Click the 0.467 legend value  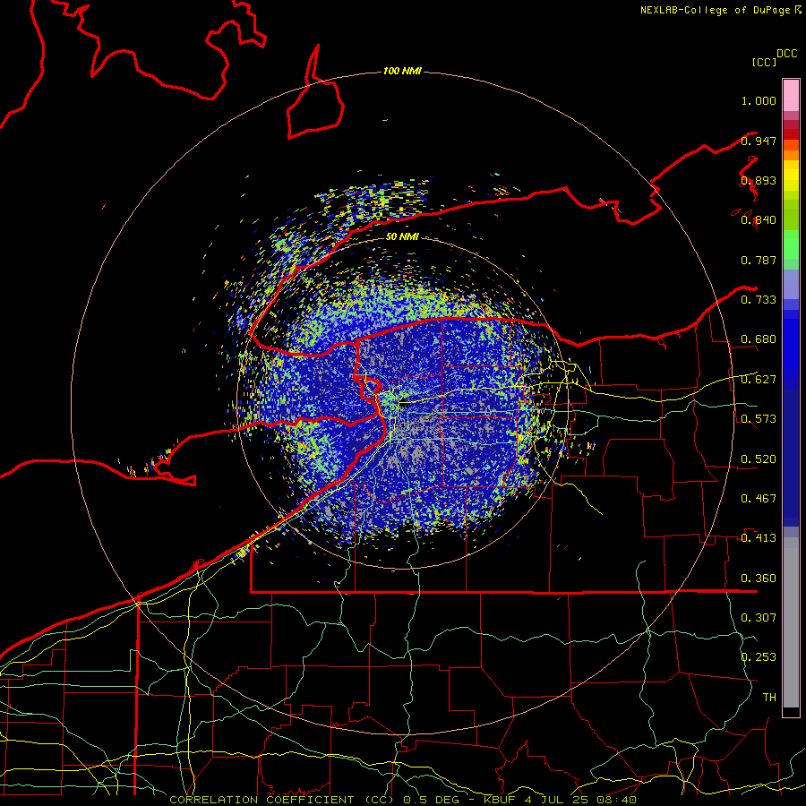[x=759, y=499]
